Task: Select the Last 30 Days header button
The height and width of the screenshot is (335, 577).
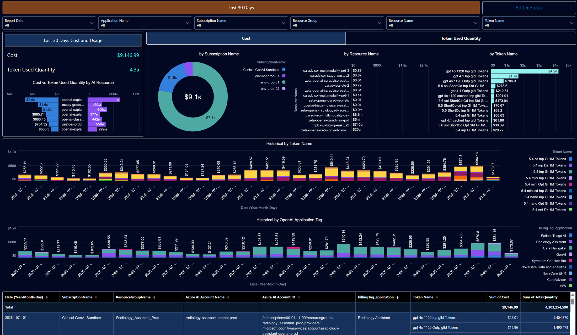Action: pos(241,8)
